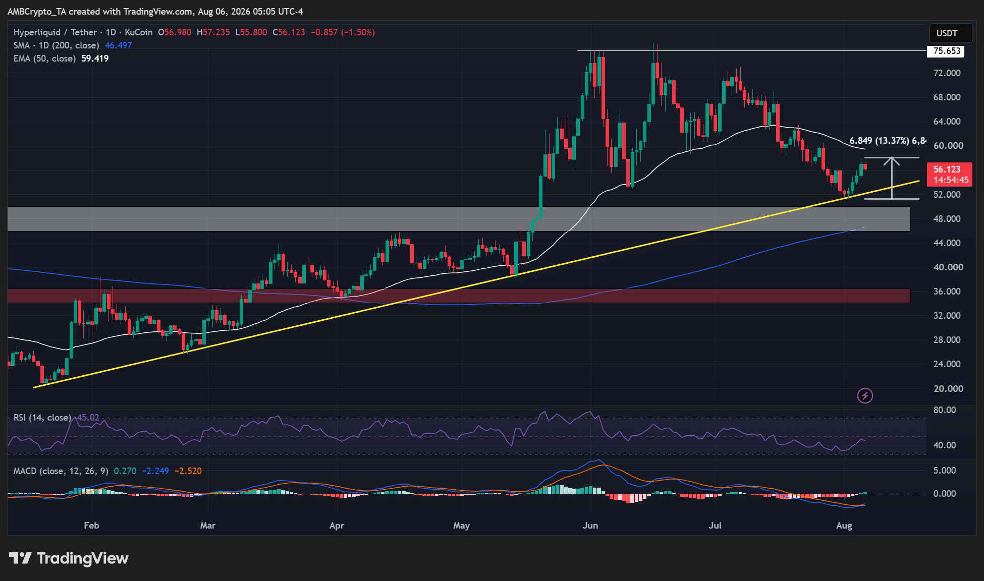
Task: Click the low value L55.800
Action: 251,32
